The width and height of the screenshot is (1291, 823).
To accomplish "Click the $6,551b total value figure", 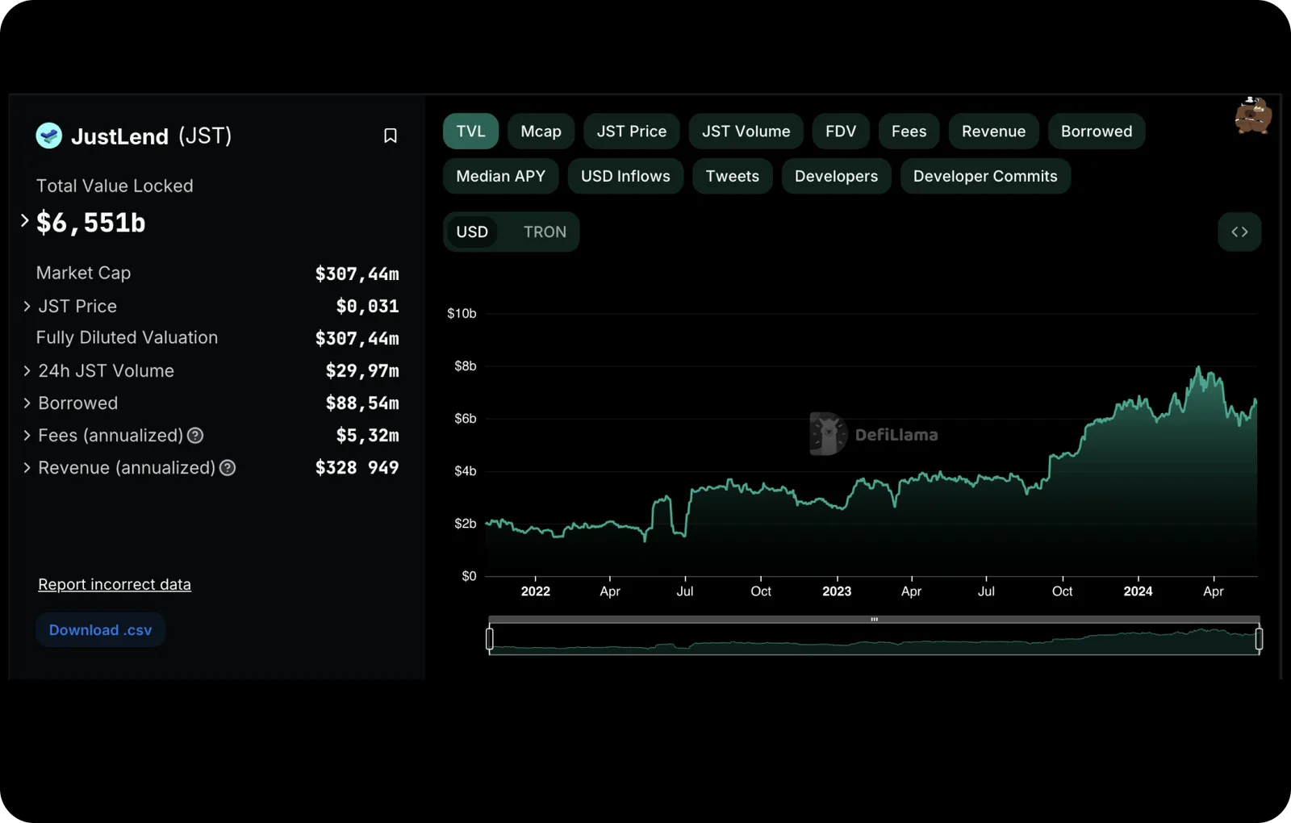I will pyautogui.click(x=90, y=223).
